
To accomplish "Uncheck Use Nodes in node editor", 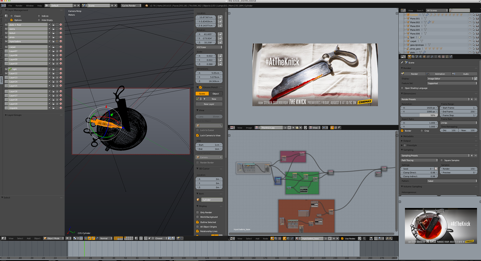I will [342, 238].
